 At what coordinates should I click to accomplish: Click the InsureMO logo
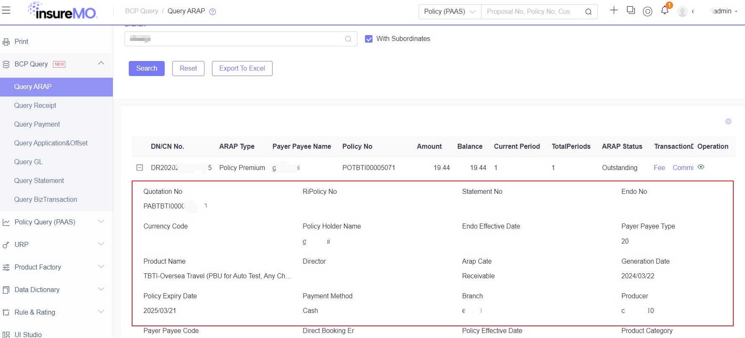pos(63,11)
